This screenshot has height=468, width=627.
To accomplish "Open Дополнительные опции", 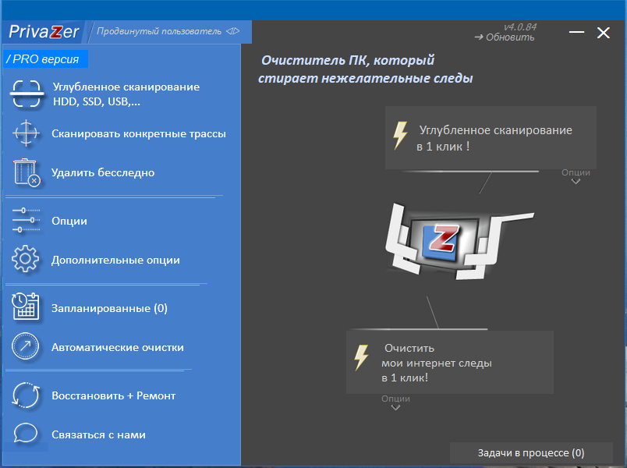I will 115,260.
